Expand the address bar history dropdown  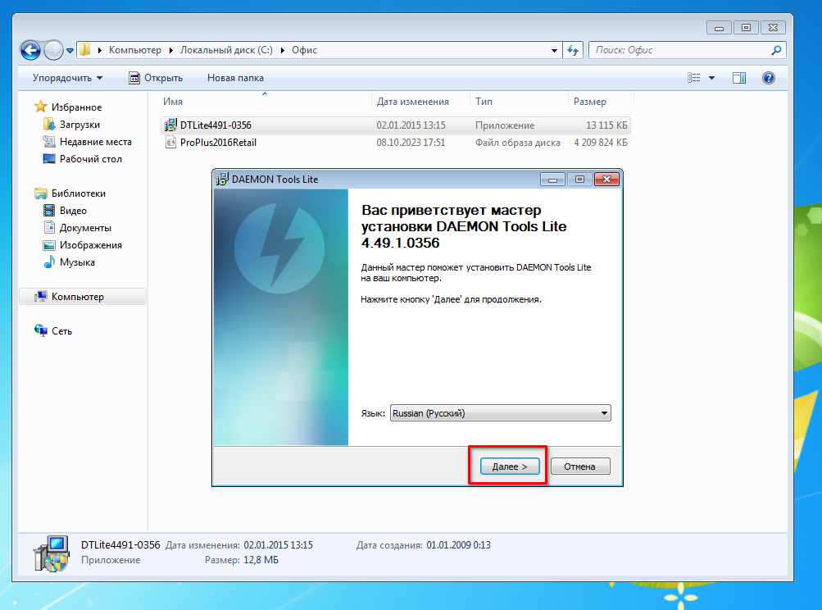pyautogui.click(x=556, y=50)
